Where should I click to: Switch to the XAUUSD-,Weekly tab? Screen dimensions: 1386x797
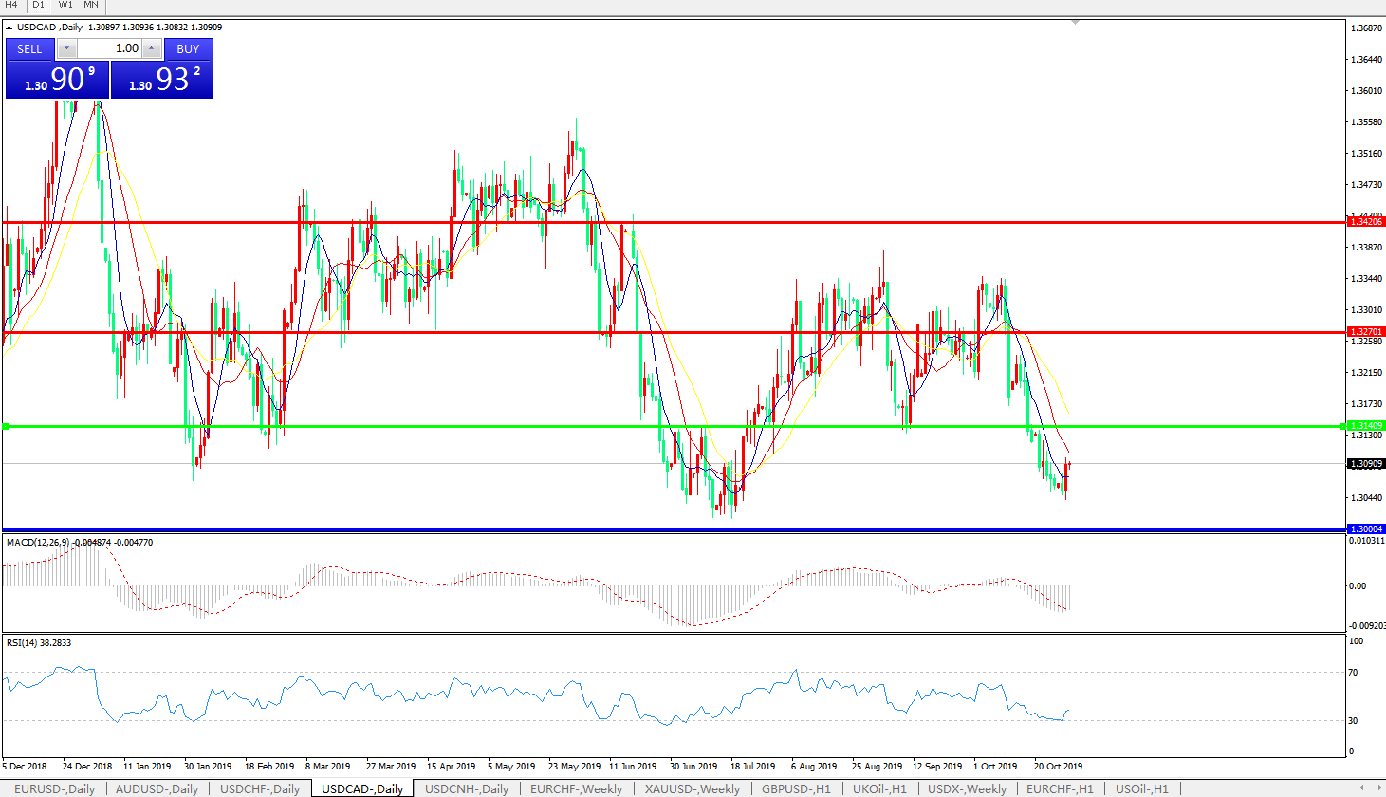point(692,788)
